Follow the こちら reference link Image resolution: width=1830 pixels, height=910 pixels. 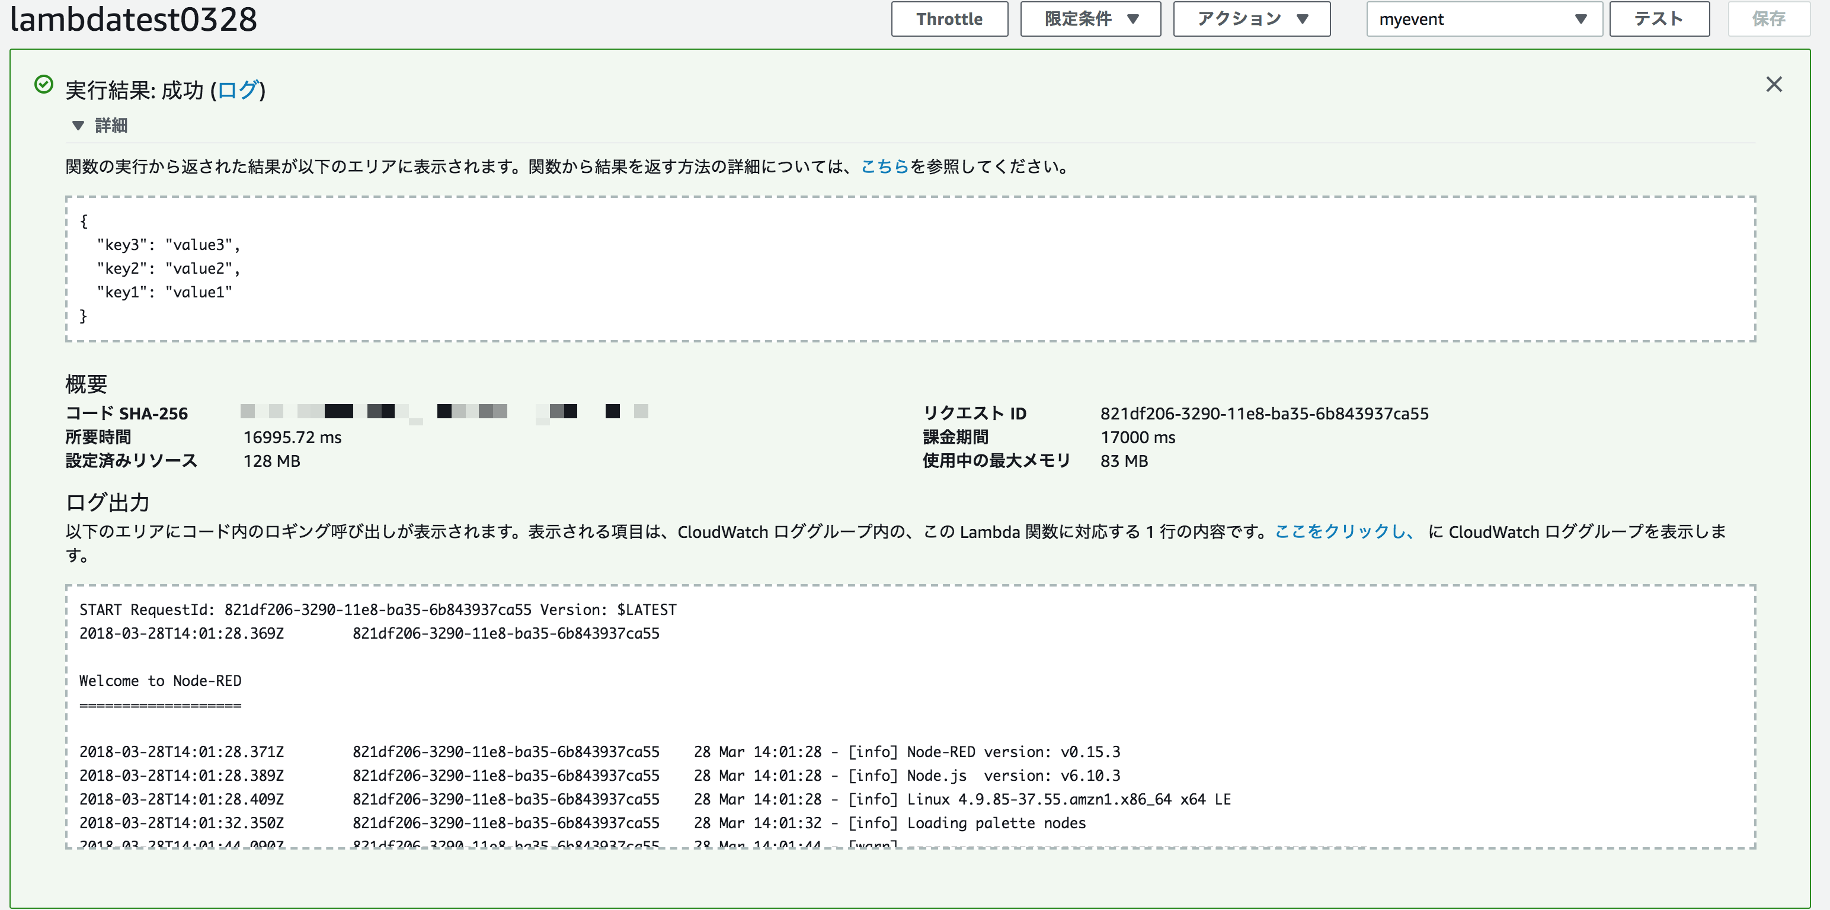coord(884,167)
